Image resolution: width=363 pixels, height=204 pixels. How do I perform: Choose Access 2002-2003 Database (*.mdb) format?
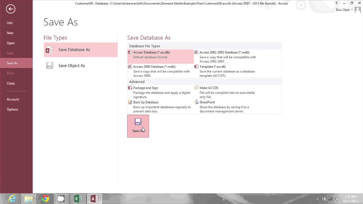pos(227,57)
